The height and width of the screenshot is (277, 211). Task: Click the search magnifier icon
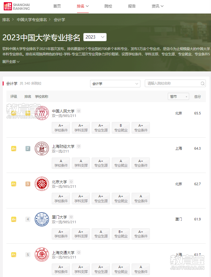pos(203,84)
